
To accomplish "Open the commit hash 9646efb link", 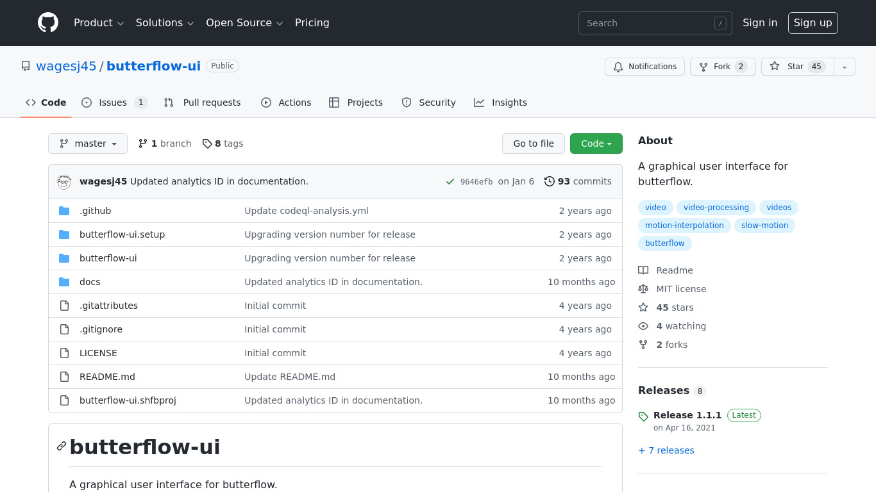I will (476, 182).
